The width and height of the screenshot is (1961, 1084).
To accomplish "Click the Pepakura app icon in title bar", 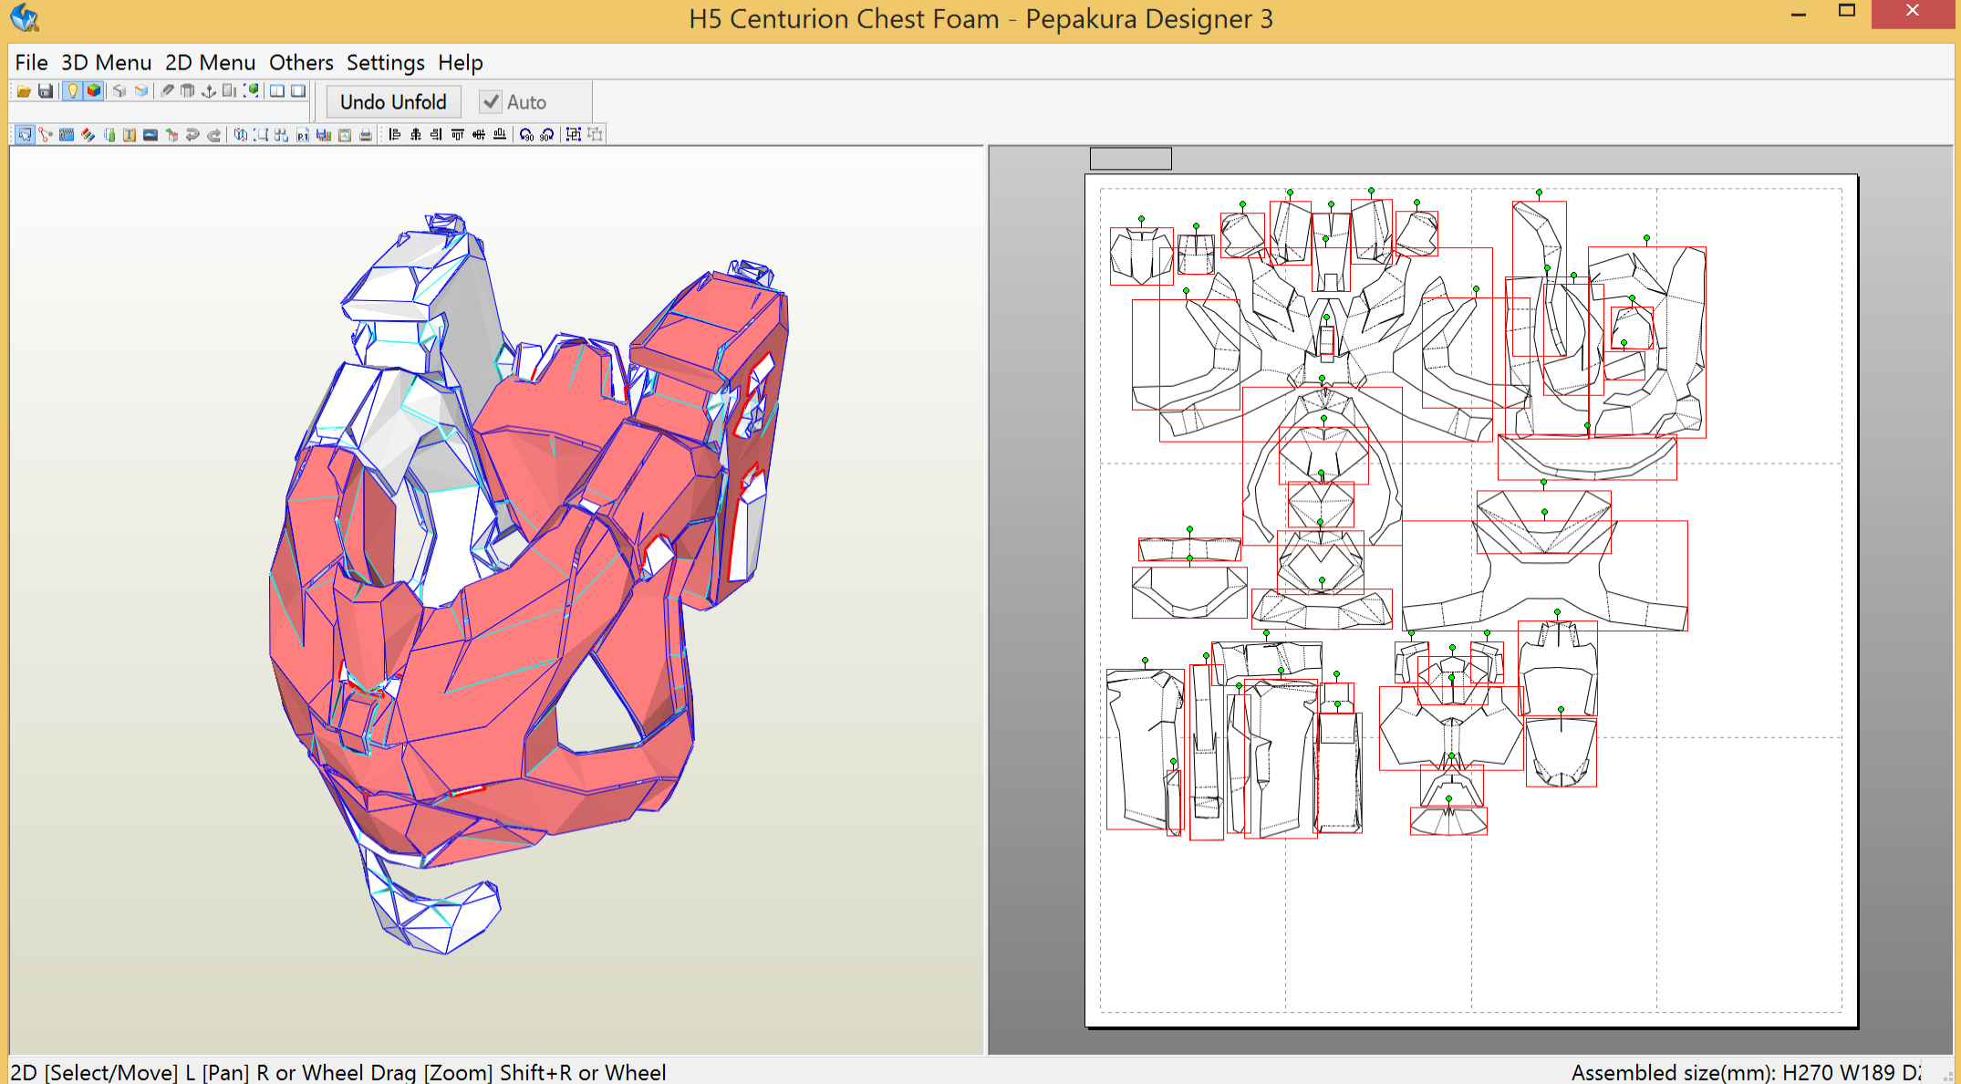I will [x=25, y=18].
